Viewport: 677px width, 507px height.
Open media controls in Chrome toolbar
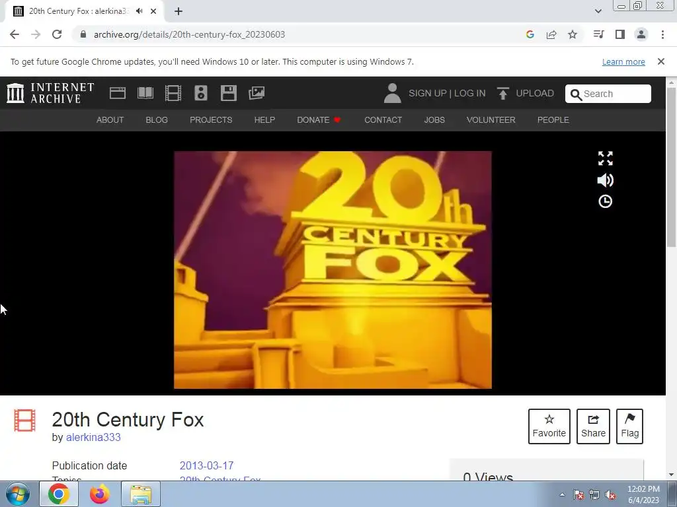tap(598, 34)
